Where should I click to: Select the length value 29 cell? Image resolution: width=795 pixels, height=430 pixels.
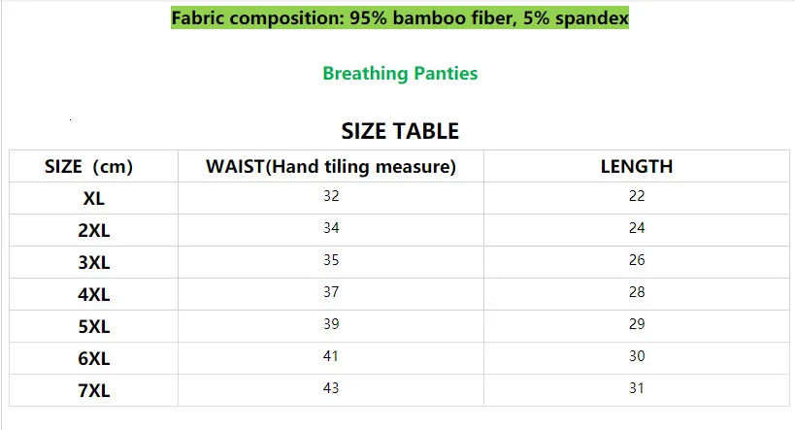637,324
